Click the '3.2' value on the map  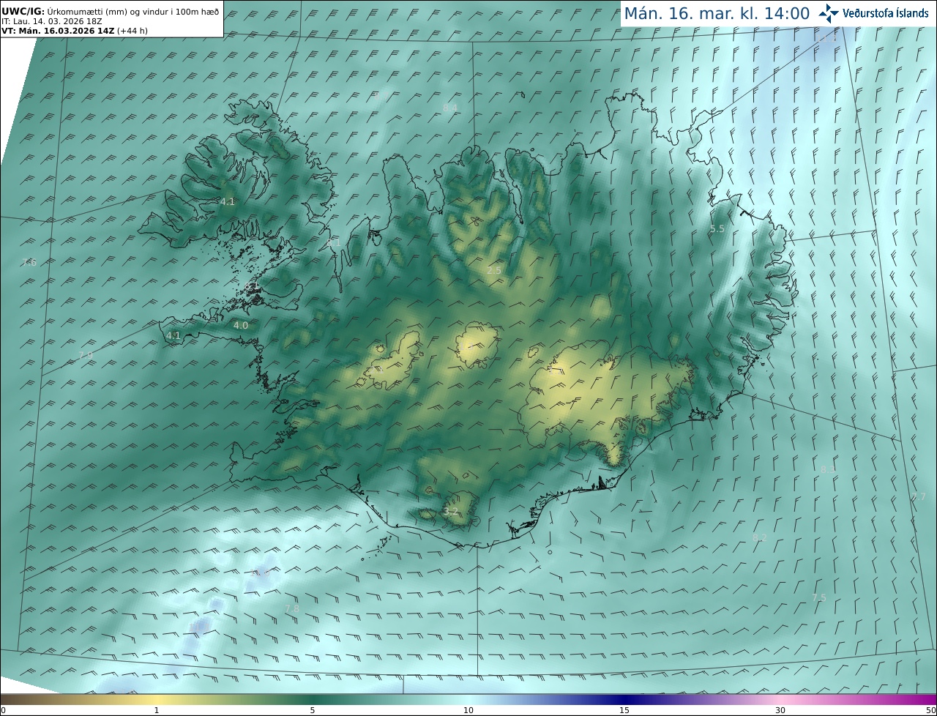point(451,511)
